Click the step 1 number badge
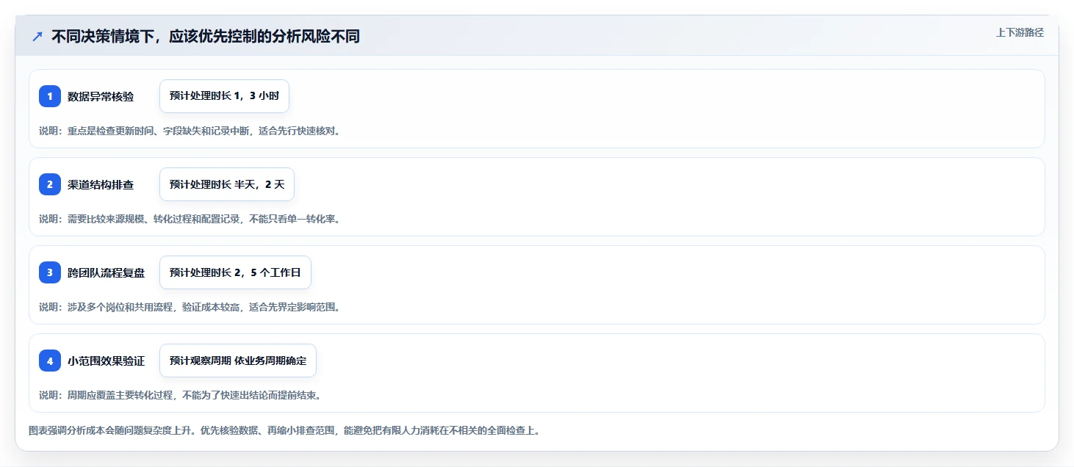Image resolution: width=1074 pixels, height=467 pixels. [x=50, y=96]
